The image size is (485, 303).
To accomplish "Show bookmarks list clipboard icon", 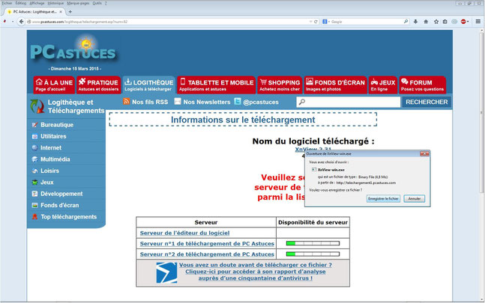I will (445, 22).
